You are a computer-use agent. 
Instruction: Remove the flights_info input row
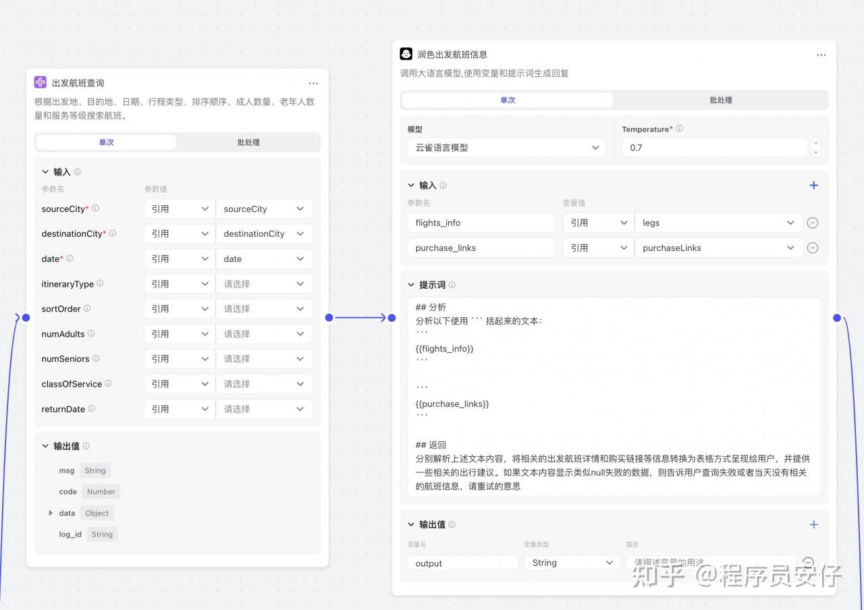click(813, 223)
